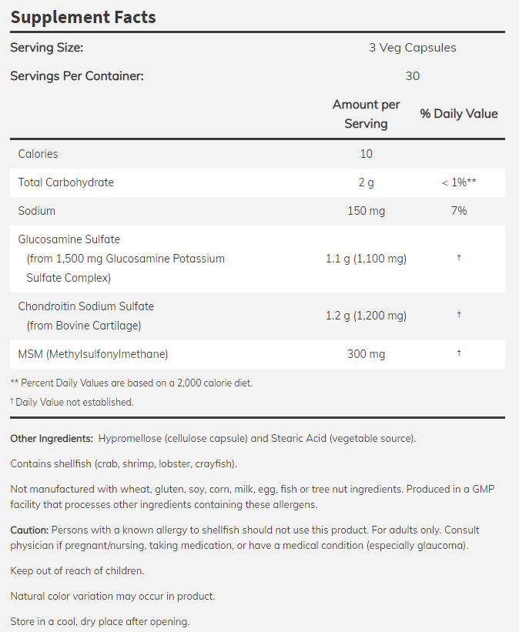Click the Glucosamine Sulfate ingredient name
Viewport: 519px width, 632px height.
pyautogui.click(x=69, y=239)
